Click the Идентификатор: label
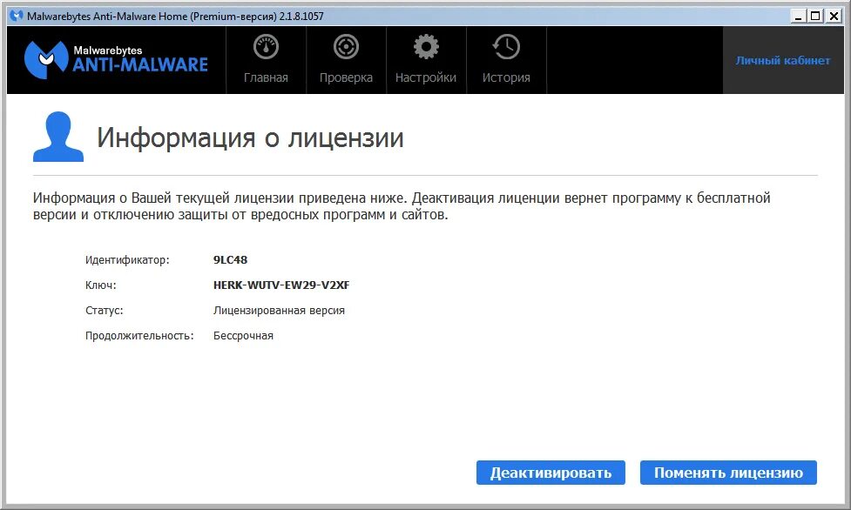The image size is (851, 510). coord(127,260)
